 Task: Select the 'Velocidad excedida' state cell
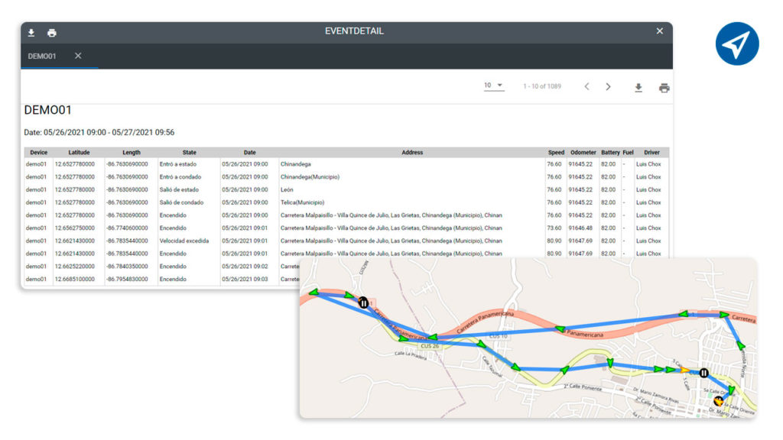[x=184, y=241]
